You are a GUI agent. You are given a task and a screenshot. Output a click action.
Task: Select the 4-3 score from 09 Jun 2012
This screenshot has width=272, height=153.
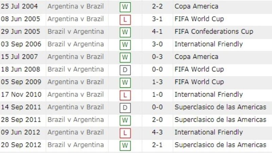(157, 132)
